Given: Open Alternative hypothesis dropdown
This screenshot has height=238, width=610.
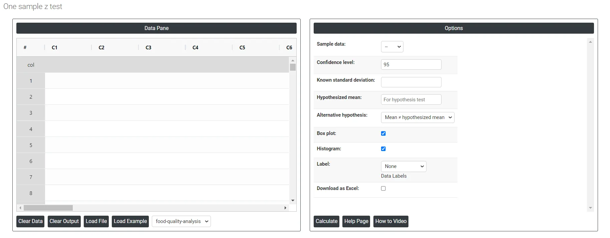Looking at the screenshot, I should click(418, 117).
